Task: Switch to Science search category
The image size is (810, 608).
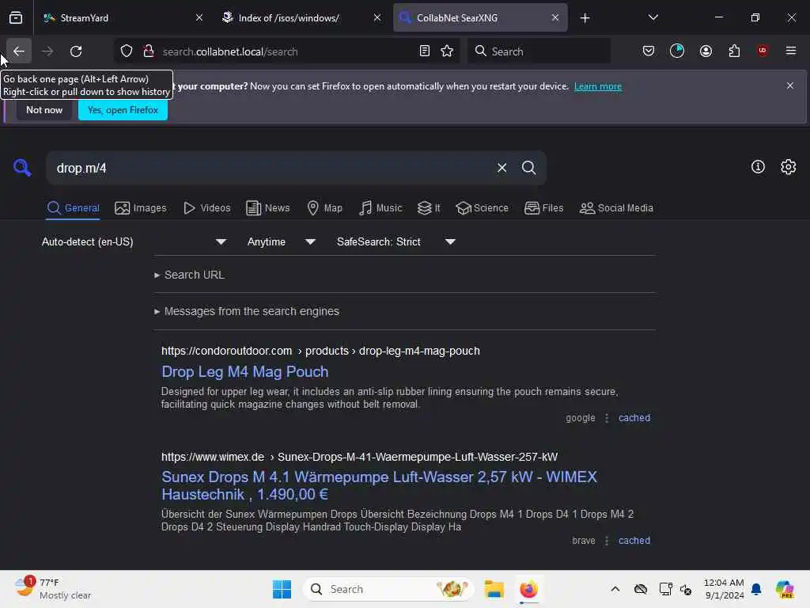Action: [x=482, y=208]
